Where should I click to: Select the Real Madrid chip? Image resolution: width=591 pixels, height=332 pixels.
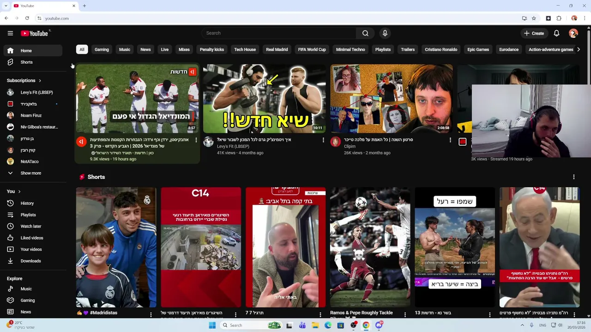[x=277, y=49]
